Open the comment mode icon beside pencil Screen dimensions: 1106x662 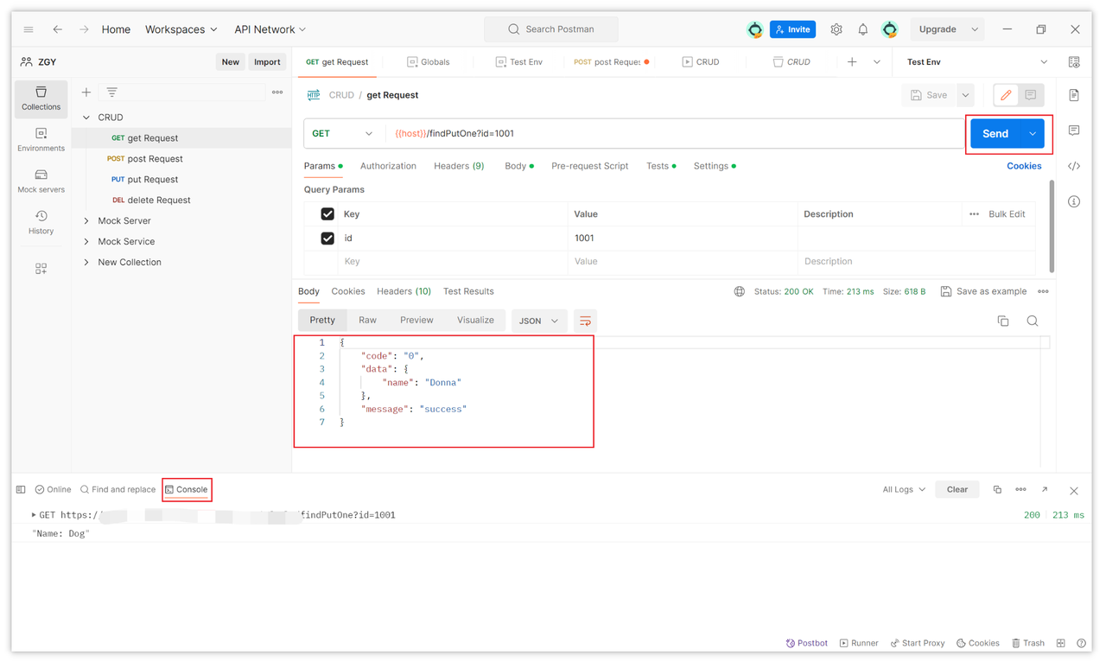tap(1031, 95)
